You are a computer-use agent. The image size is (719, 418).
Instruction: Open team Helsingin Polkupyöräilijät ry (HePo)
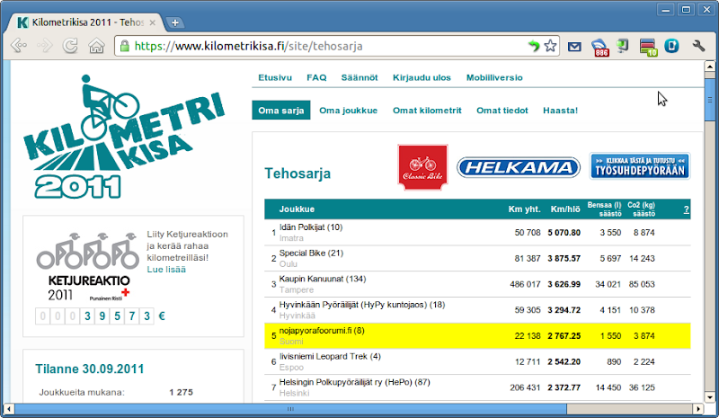coord(355,382)
